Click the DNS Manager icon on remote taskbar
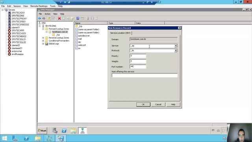This screenshot has height=142, width=252. click(x=82, y=131)
